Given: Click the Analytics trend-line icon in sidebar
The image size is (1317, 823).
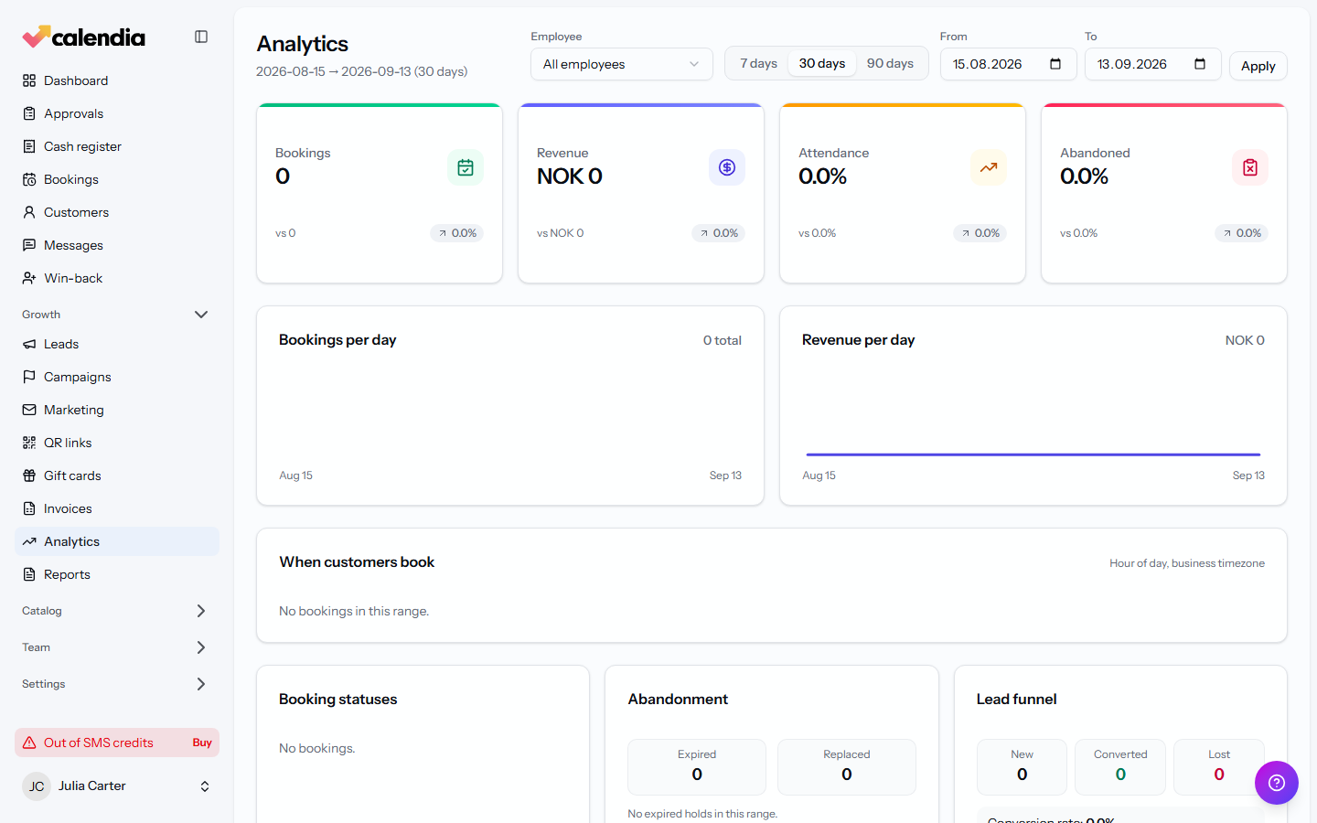Looking at the screenshot, I should 29,541.
